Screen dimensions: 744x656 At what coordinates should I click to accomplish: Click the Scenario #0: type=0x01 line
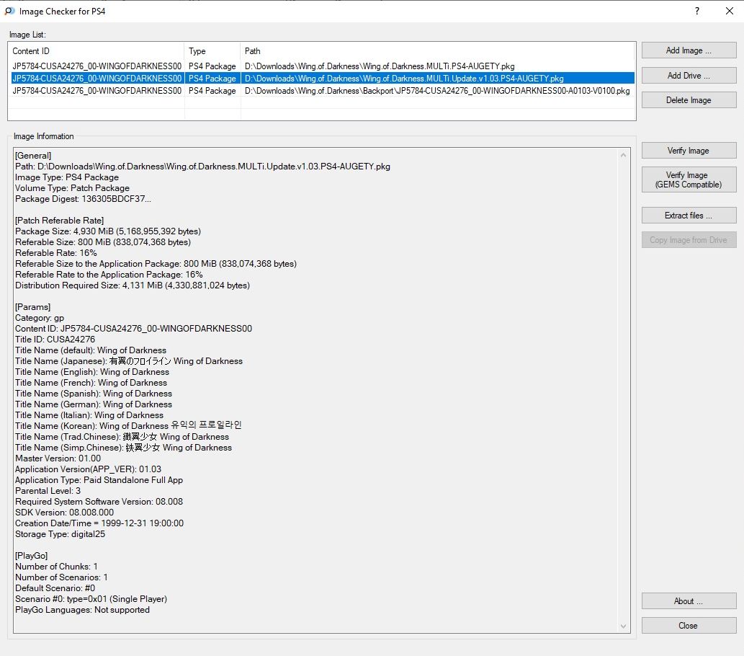click(91, 599)
